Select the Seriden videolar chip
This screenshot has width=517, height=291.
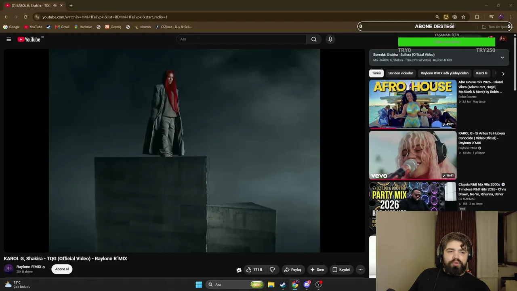point(401,73)
